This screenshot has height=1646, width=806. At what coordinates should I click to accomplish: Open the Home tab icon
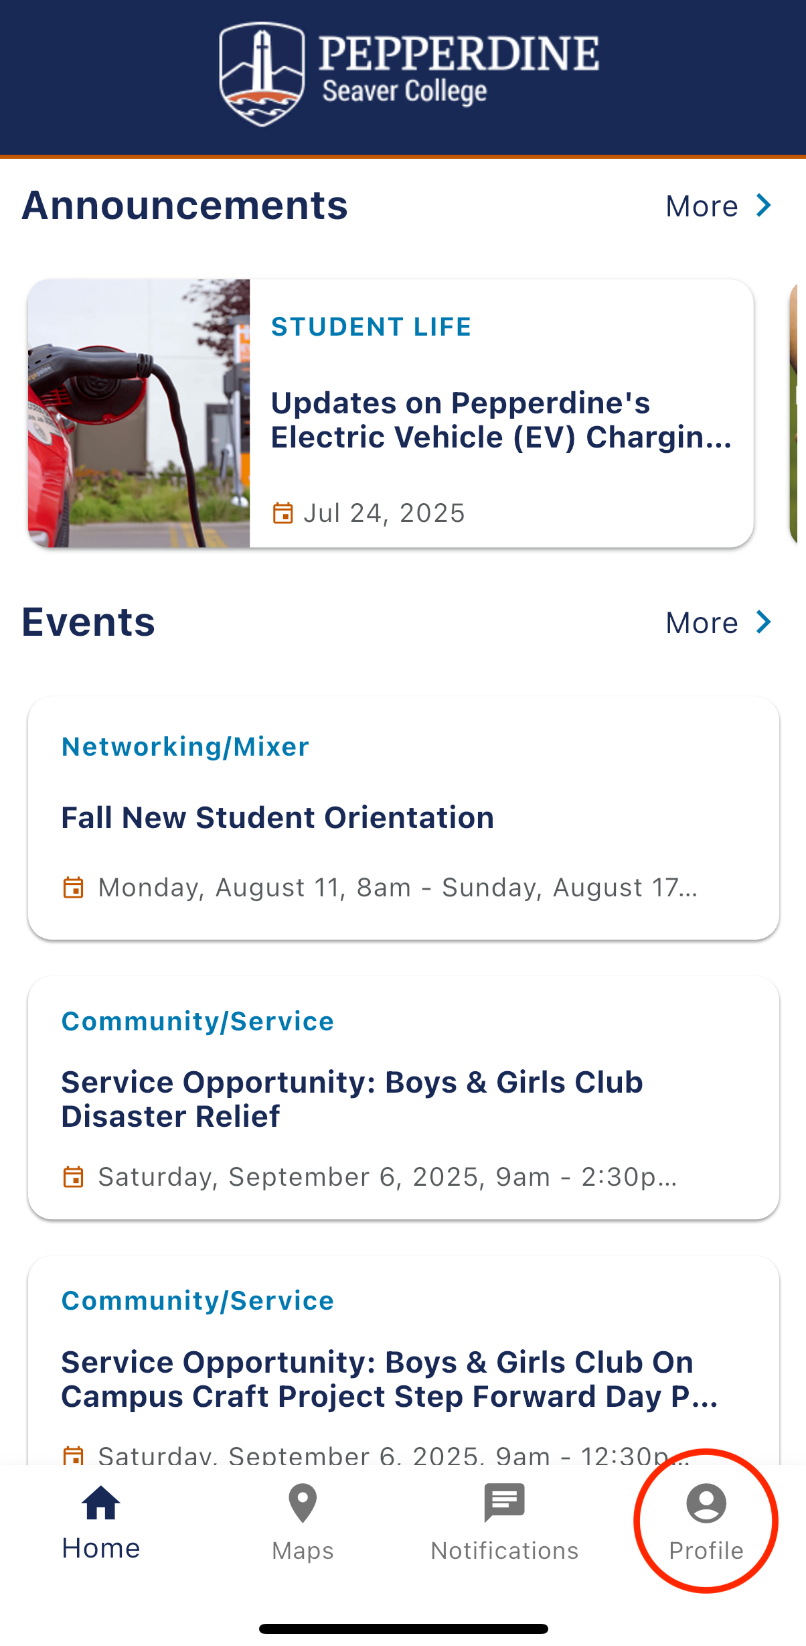(x=101, y=1503)
